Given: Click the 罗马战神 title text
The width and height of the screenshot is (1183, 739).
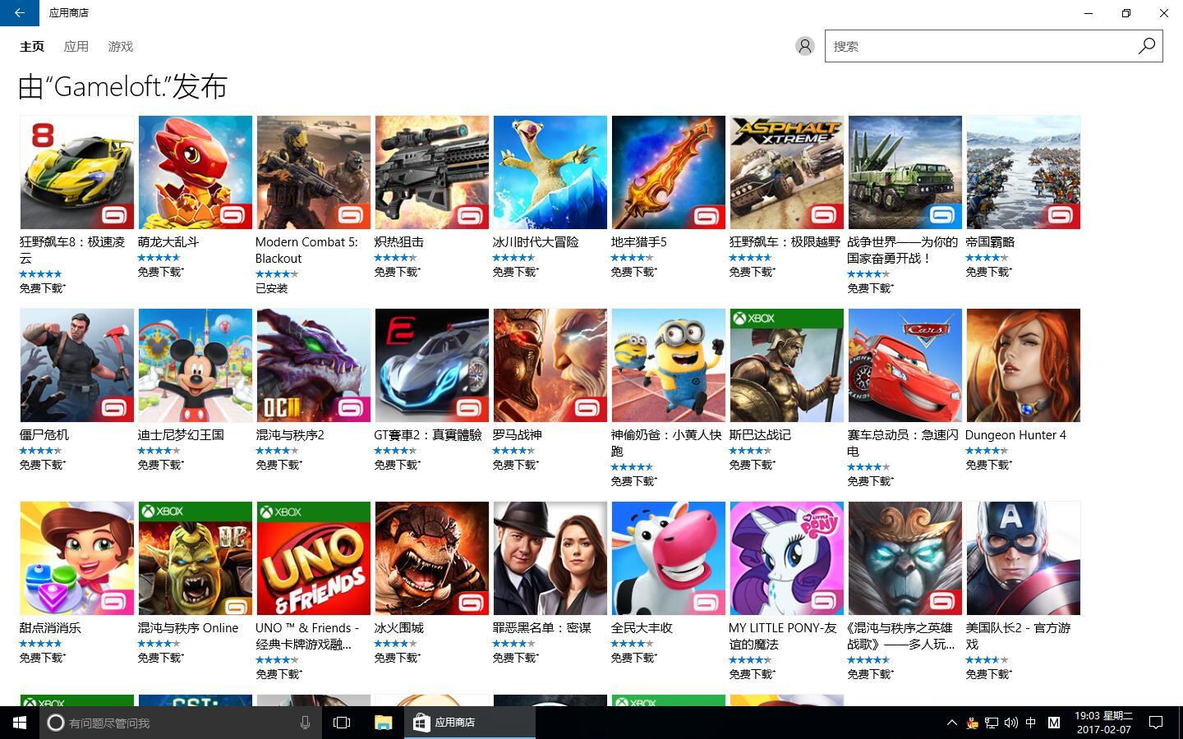Looking at the screenshot, I should click(518, 435).
